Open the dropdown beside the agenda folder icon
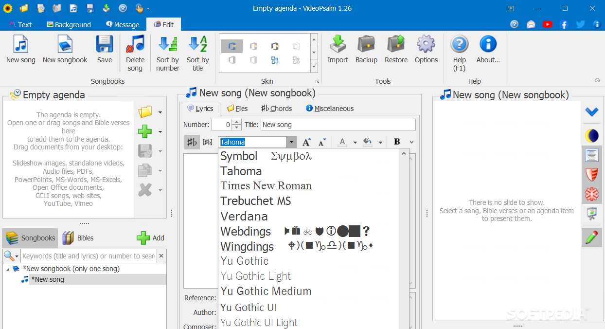 (x=160, y=112)
